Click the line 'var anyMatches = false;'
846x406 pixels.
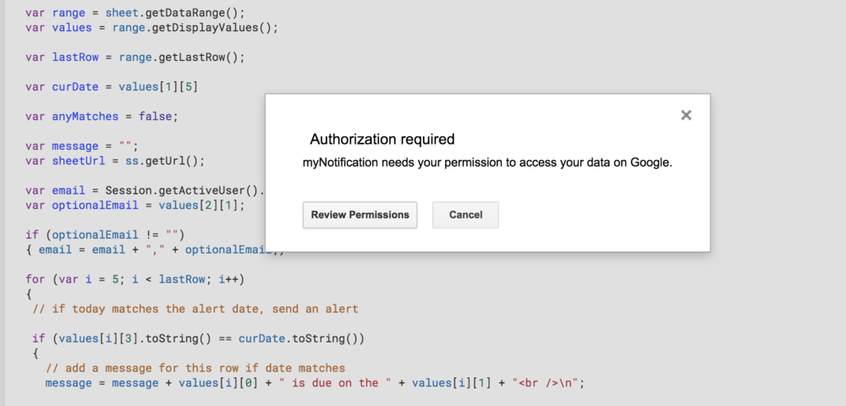(102, 117)
